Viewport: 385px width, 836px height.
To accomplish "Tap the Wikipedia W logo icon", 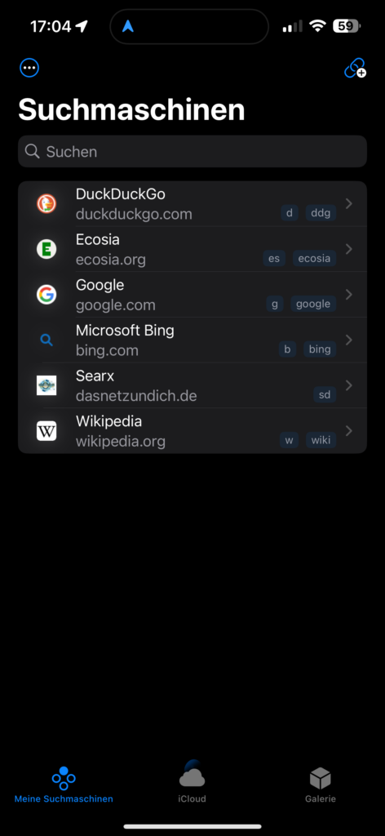I will 46,430.
